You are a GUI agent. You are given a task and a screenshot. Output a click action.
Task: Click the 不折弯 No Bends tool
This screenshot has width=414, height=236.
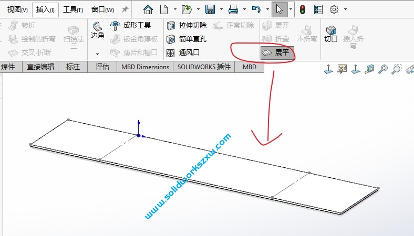(307, 34)
